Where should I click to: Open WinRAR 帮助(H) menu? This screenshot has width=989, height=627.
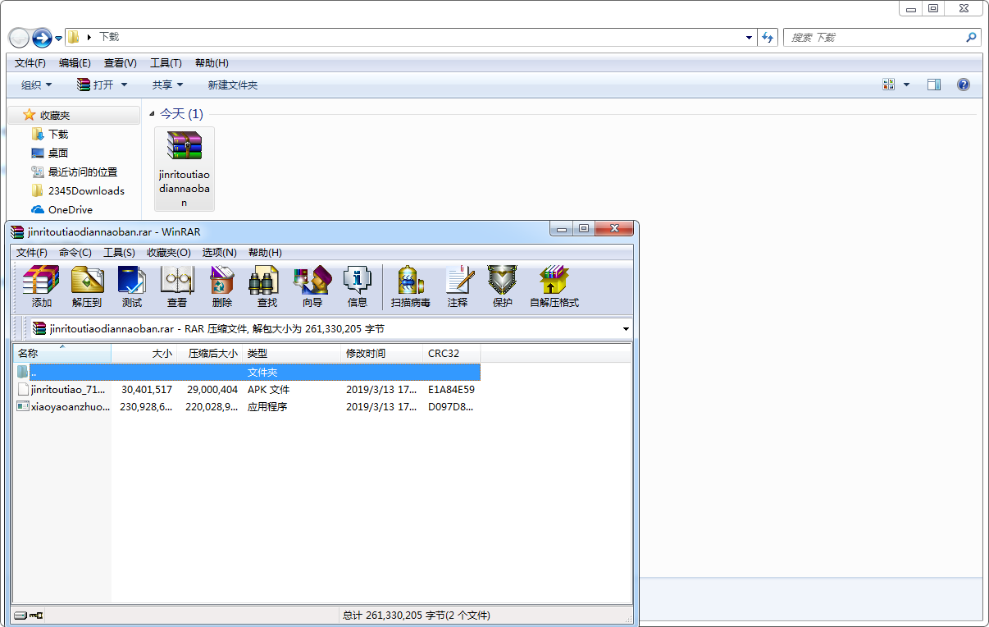[265, 252]
